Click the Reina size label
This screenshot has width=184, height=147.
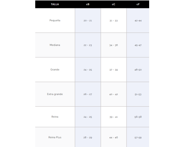click(x=55, y=117)
